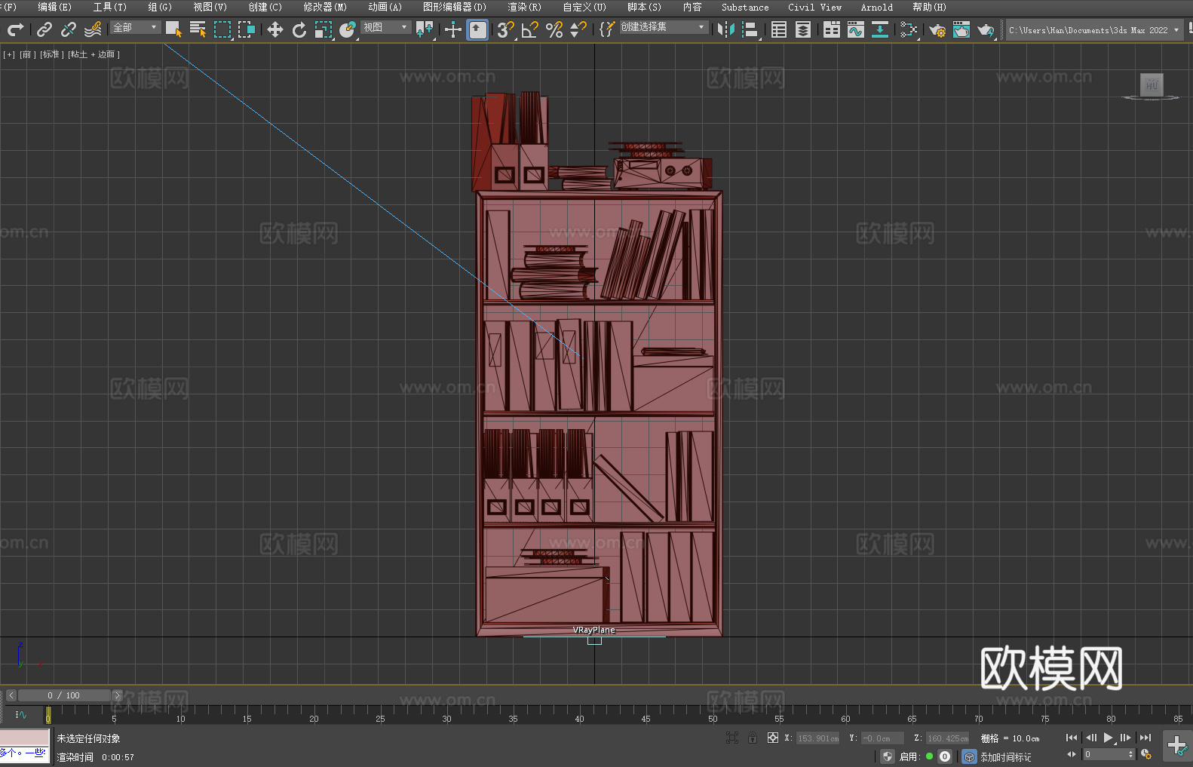Choose the Rectangular Selection Region tool
The height and width of the screenshot is (767, 1193).
[x=222, y=29]
